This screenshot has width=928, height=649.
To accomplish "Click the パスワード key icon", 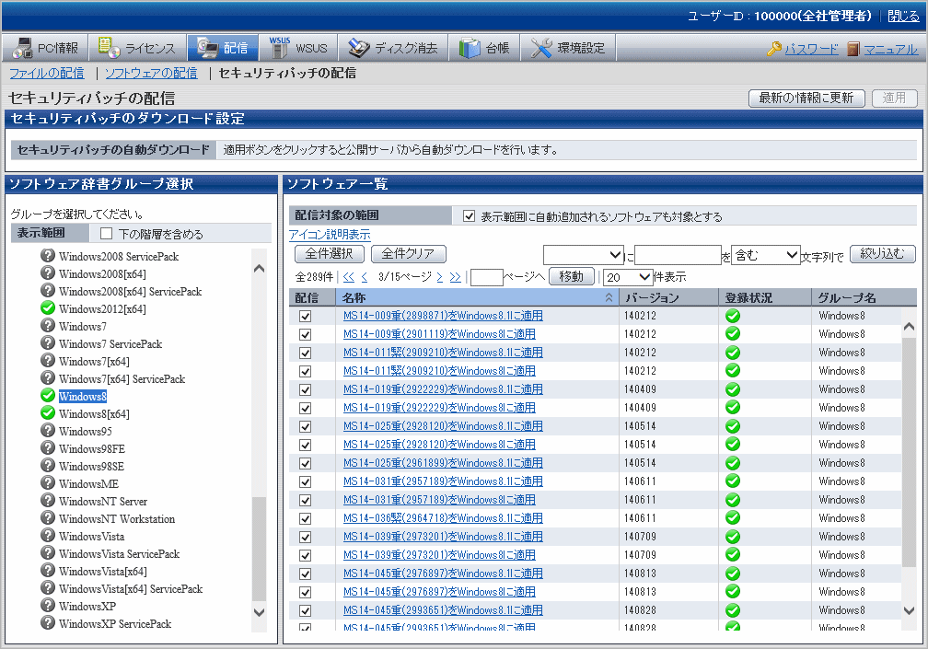I will click(x=774, y=49).
